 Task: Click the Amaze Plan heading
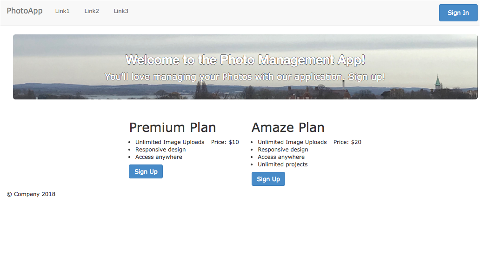[288, 127]
